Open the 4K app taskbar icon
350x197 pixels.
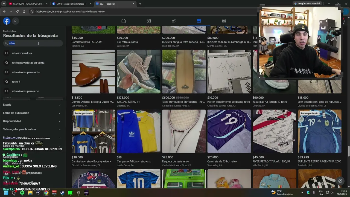tap(38, 193)
